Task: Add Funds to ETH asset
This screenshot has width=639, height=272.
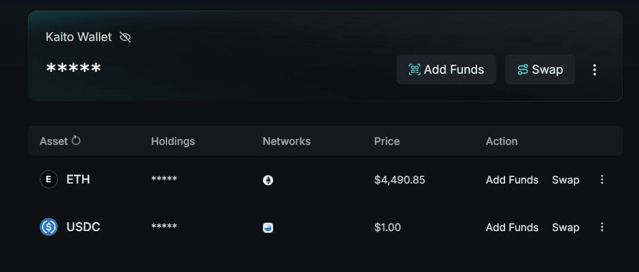Action: tap(512, 180)
